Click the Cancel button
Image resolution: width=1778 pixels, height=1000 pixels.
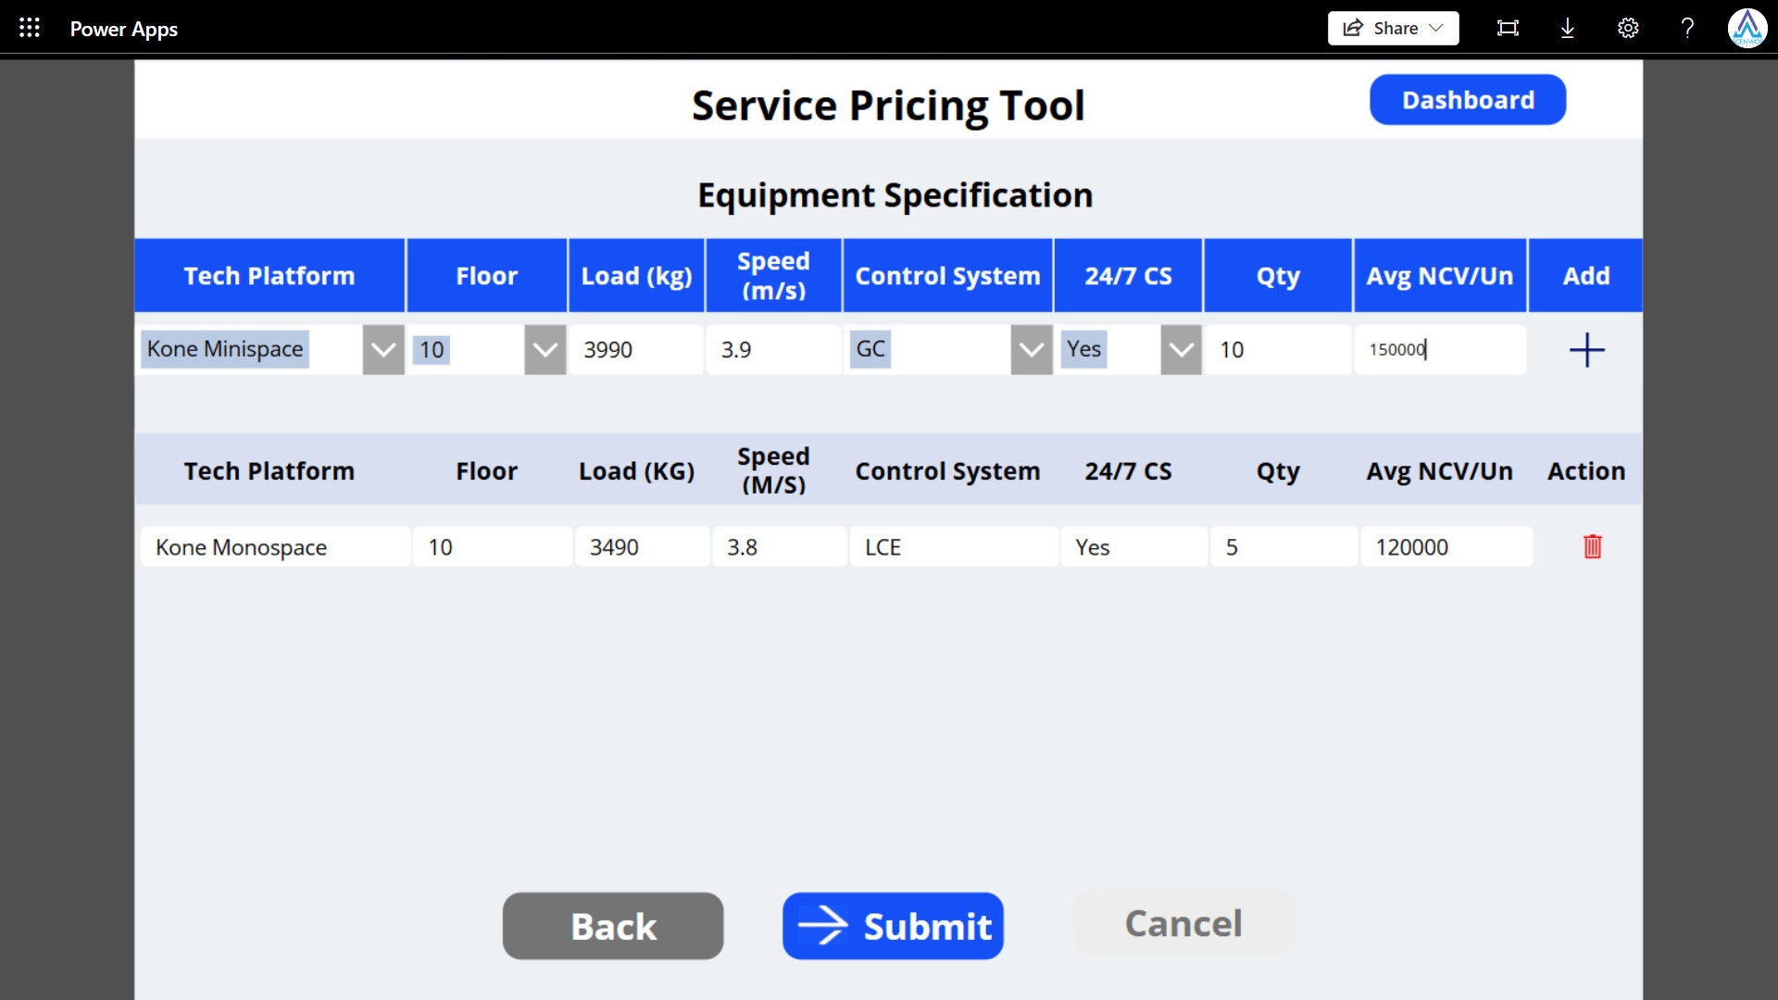[1183, 923]
